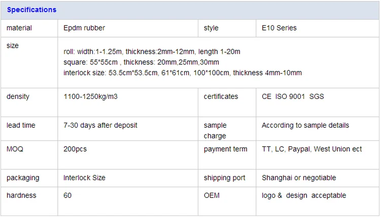Screen dimensions: 381x217
Task: Click the MOQ value '200pcs'
Action: pos(75,149)
